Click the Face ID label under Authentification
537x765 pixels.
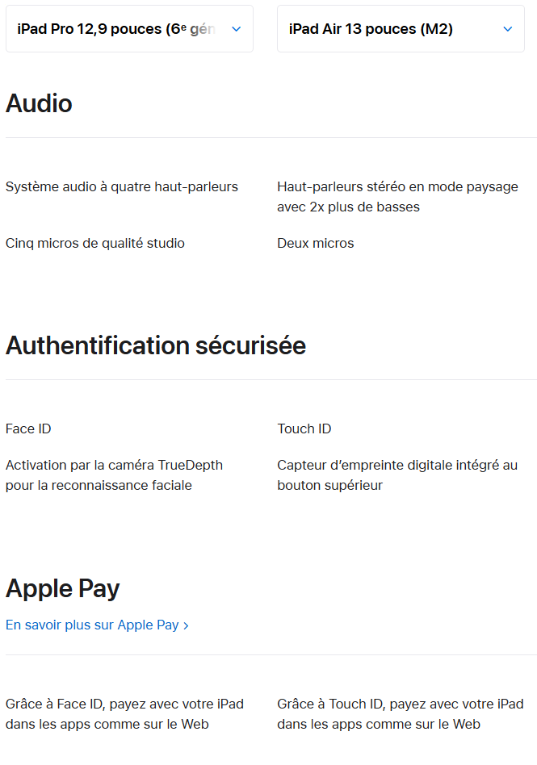[x=28, y=428]
